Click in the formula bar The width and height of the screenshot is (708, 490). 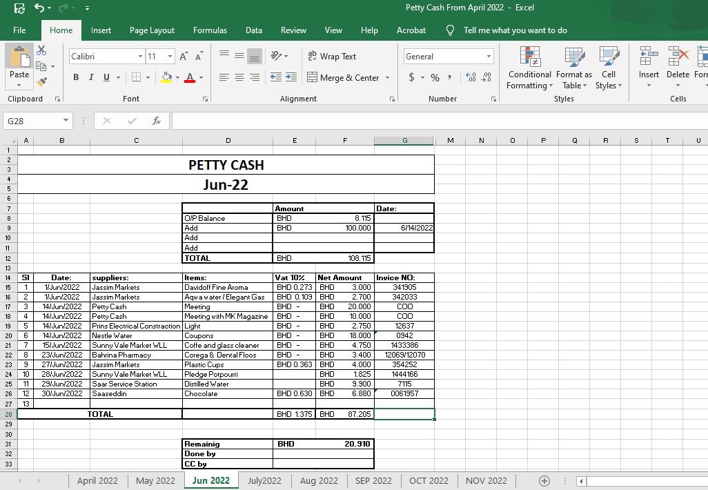[440, 121]
